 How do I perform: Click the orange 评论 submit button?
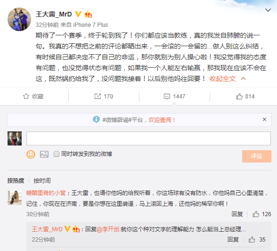(x=256, y=156)
